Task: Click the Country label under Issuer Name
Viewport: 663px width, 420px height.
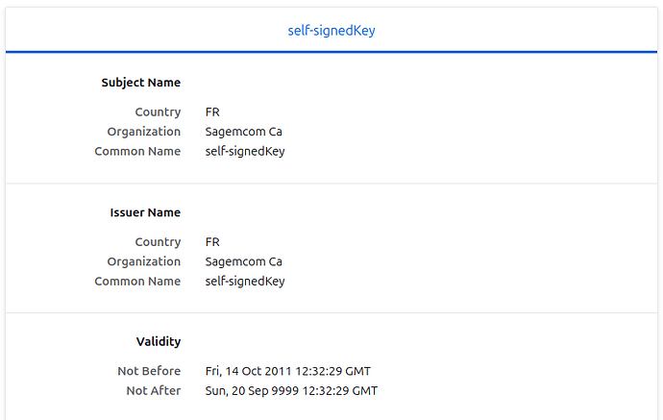Action: pos(158,242)
